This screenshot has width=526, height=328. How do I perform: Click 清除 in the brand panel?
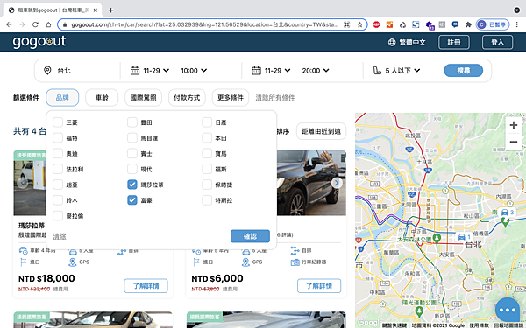[x=60, y=236]
